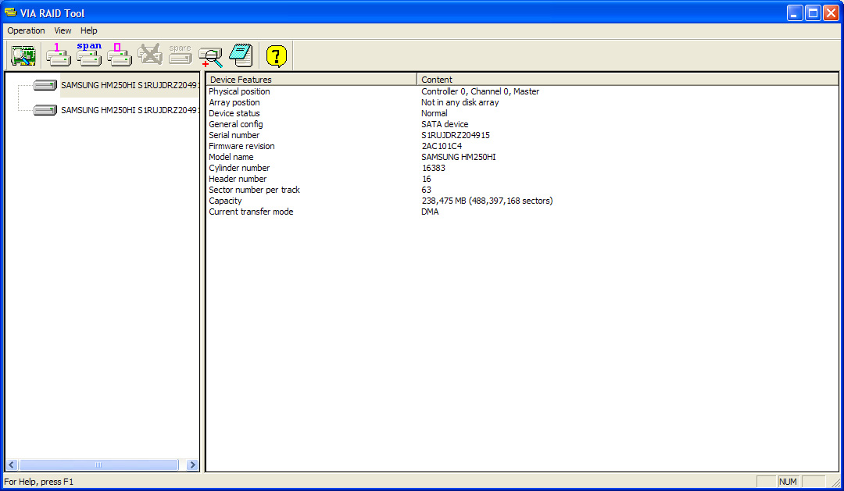844x491 pixels.
Task: Click the horizontal scrollbar thumb
Action: 98,464
